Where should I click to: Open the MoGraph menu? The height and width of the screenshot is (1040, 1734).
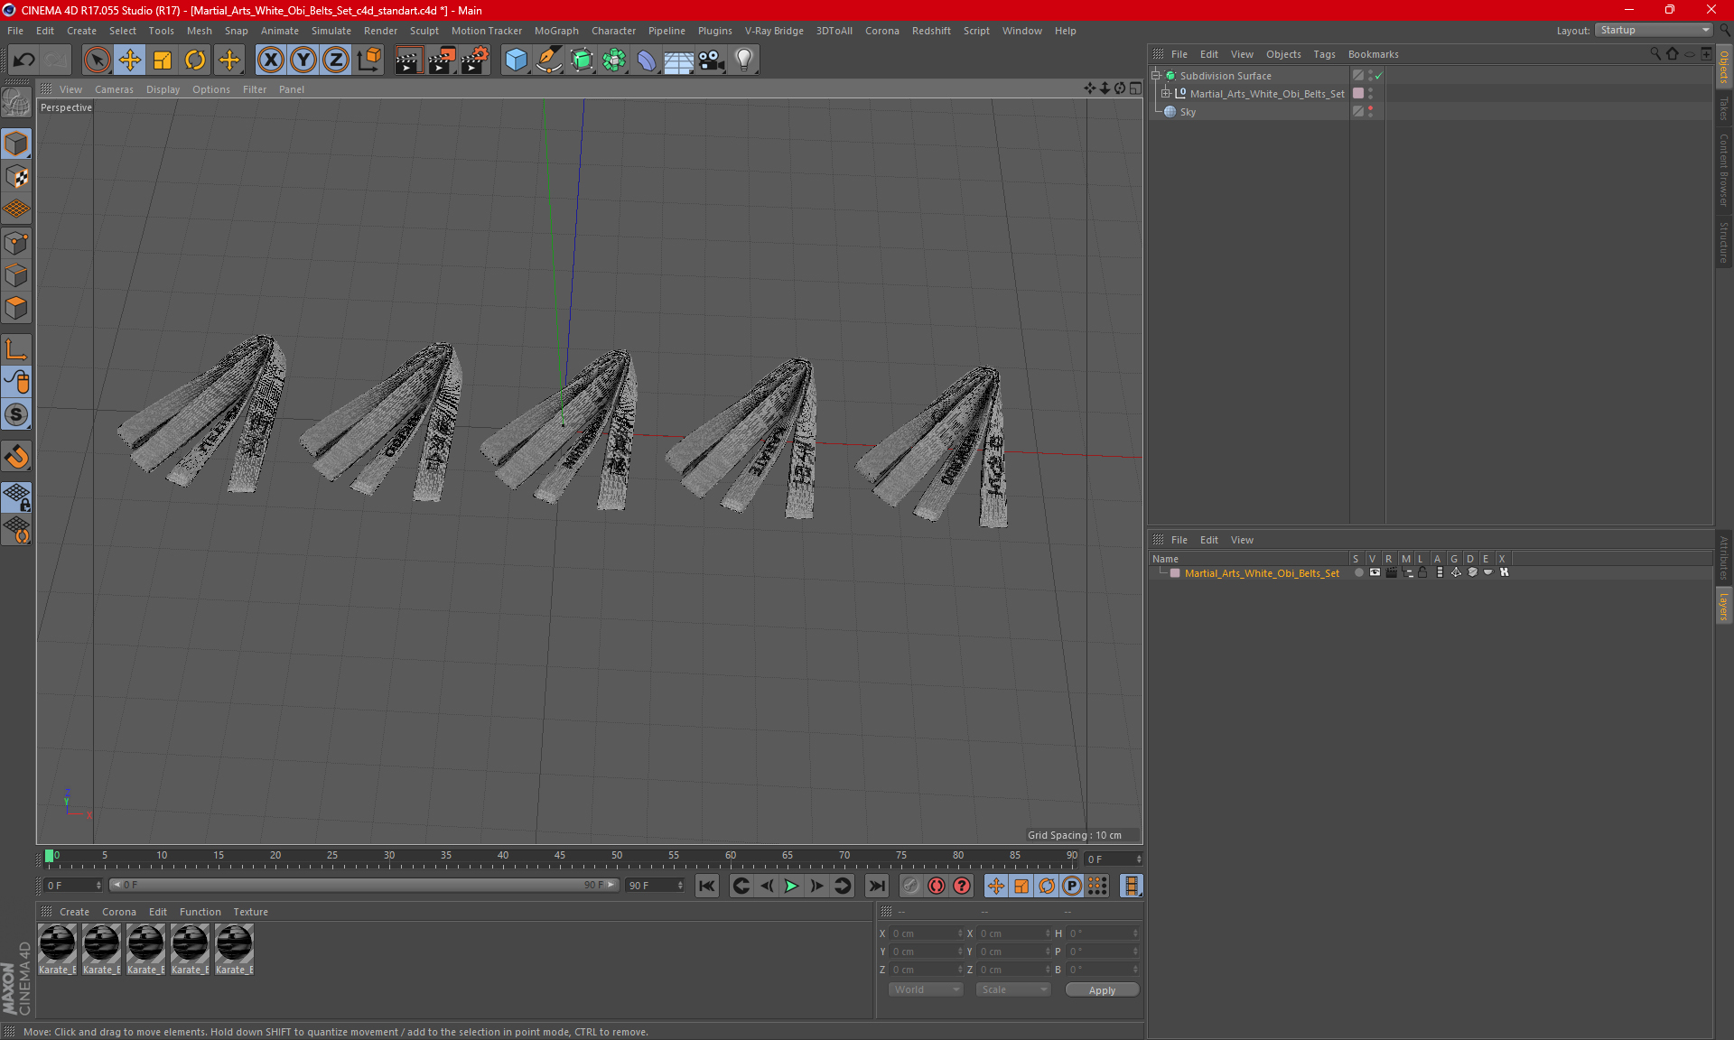coord(556,31)
